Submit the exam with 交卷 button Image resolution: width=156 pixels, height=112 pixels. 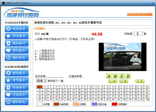pos(140,81)
